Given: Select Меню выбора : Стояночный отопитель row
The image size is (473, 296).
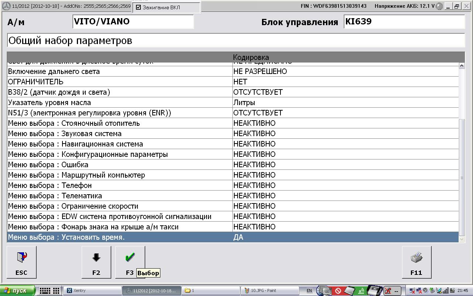Looking at the screenshot, I should [233, 123].
